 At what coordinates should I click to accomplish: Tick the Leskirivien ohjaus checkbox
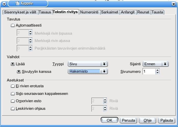click(x=12, y=108)
